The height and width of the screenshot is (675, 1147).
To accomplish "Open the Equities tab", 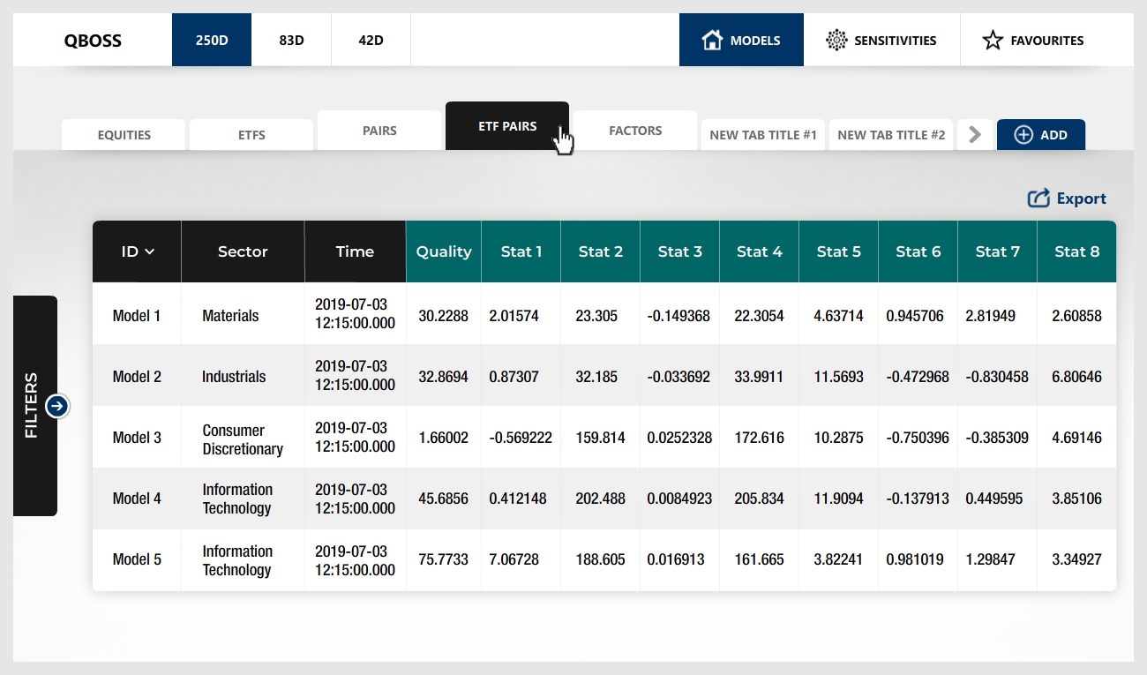I will pos(124,135).
